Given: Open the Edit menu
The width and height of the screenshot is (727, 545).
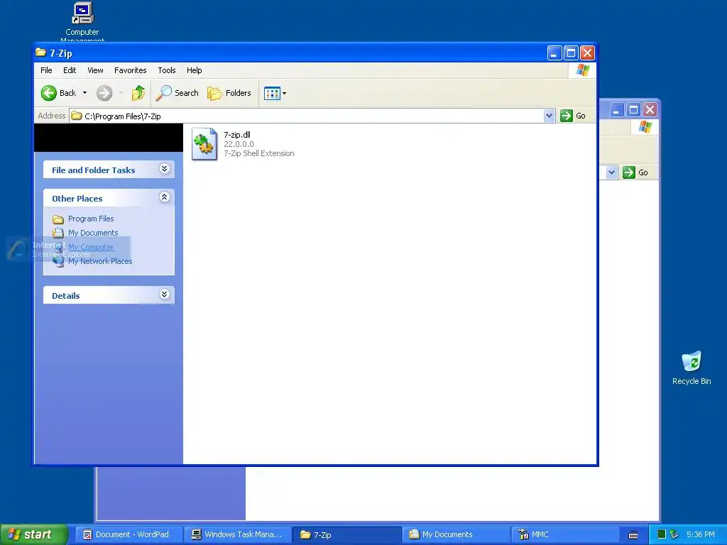Looking at the screenshot, I should tap(70, 70).
